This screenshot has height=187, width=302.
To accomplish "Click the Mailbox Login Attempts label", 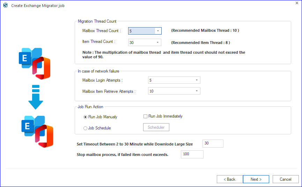I will pyautogui.click(x=102, y=80).
